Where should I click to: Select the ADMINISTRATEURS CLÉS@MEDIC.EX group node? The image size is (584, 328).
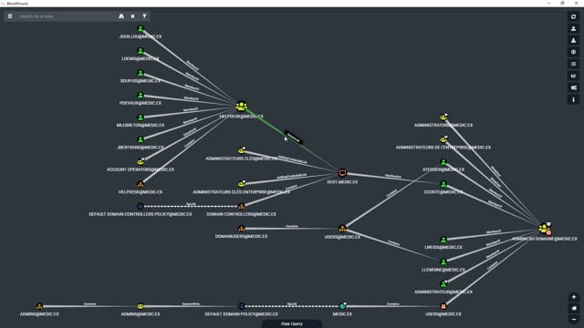coord(241,150)
